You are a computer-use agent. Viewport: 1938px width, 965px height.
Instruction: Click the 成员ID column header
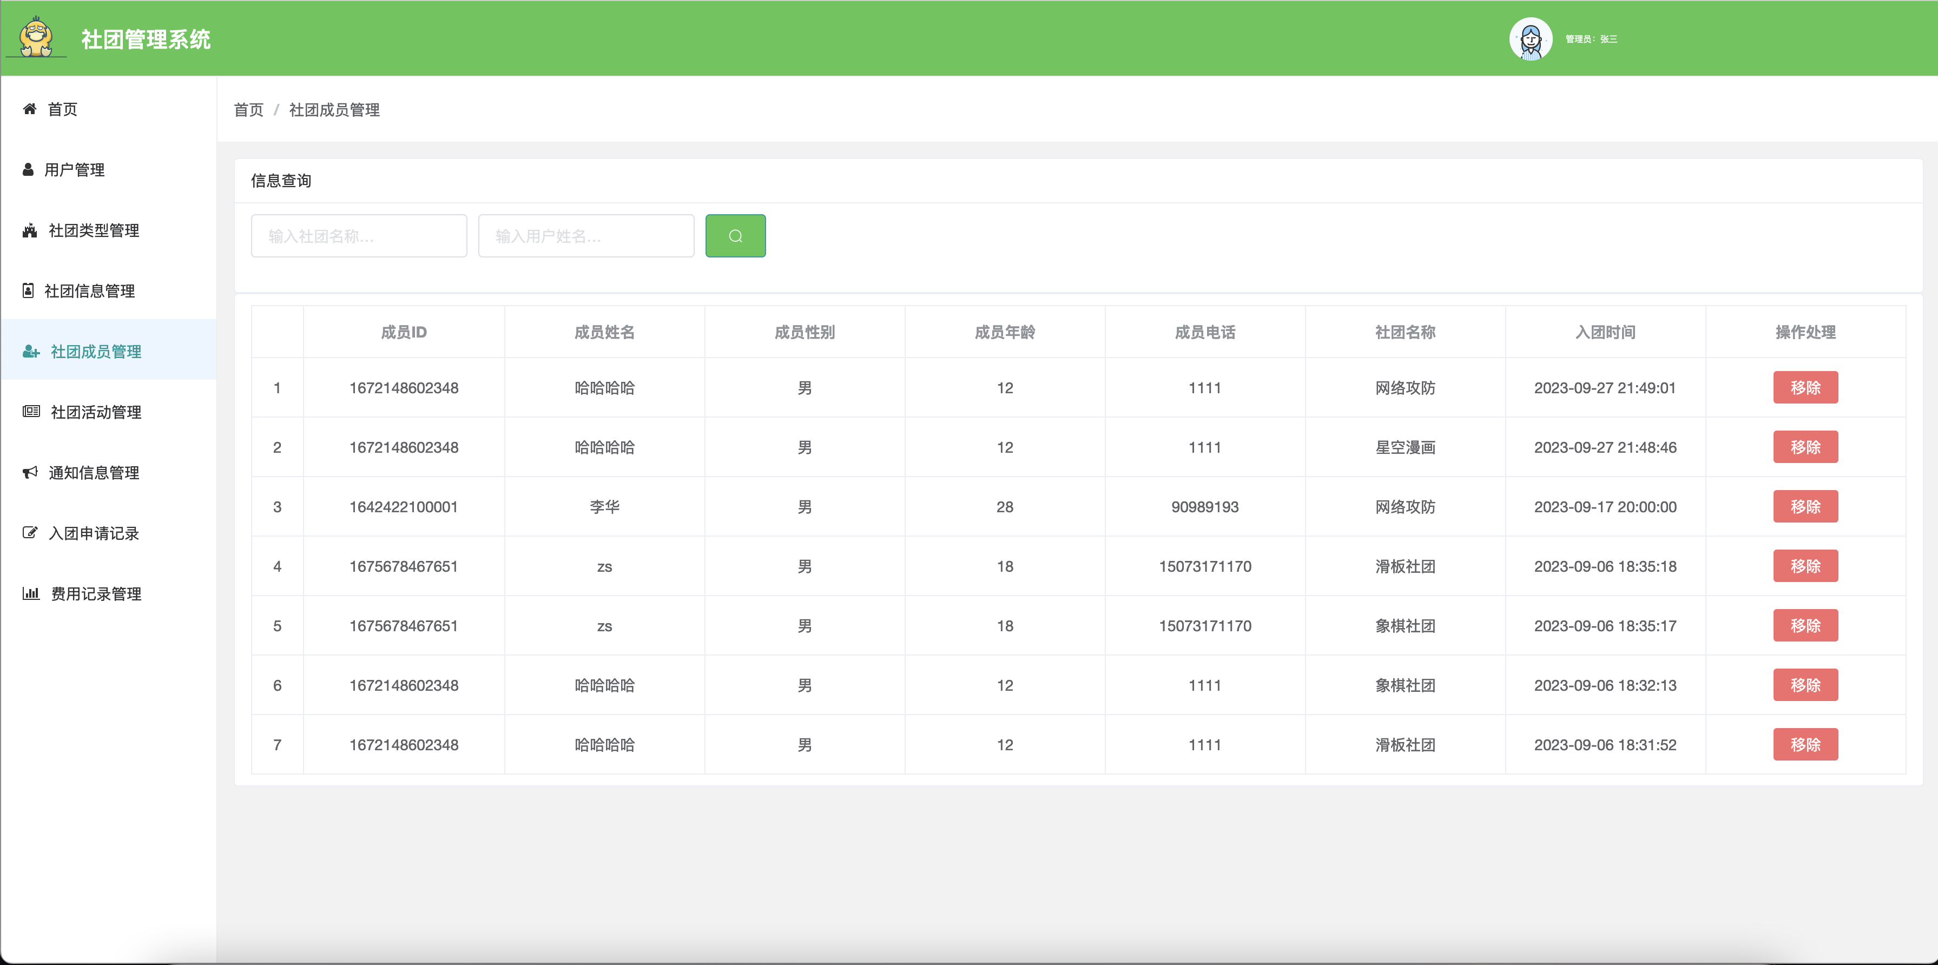404,332
